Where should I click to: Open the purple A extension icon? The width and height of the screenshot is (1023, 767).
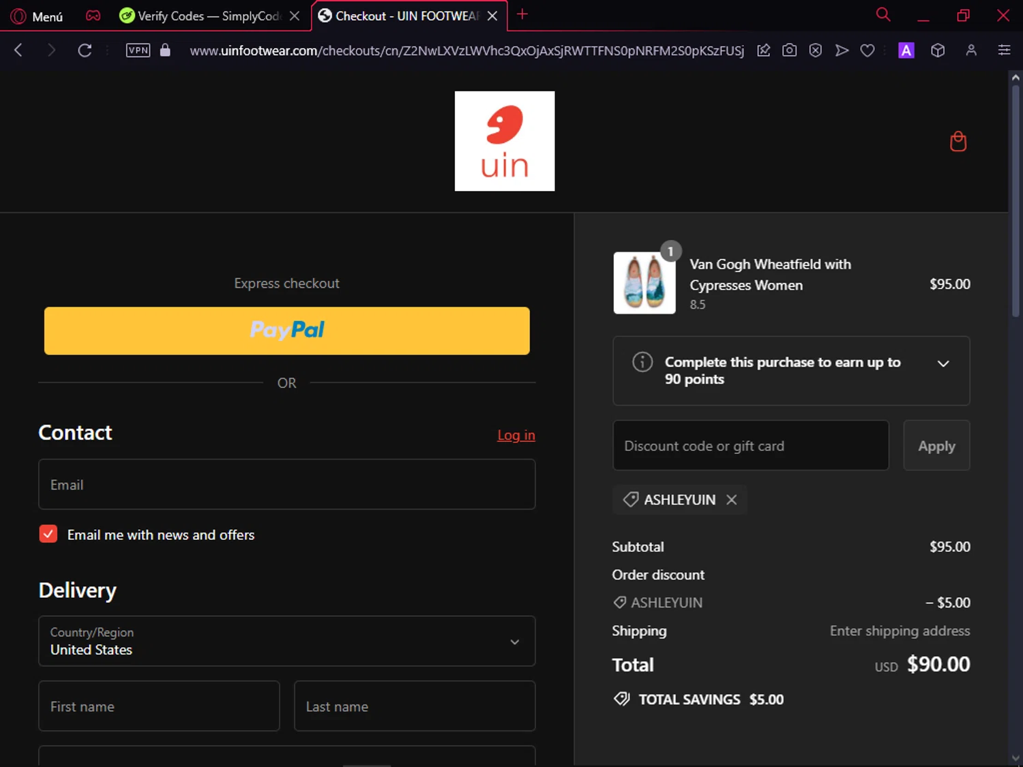point(906,50)
